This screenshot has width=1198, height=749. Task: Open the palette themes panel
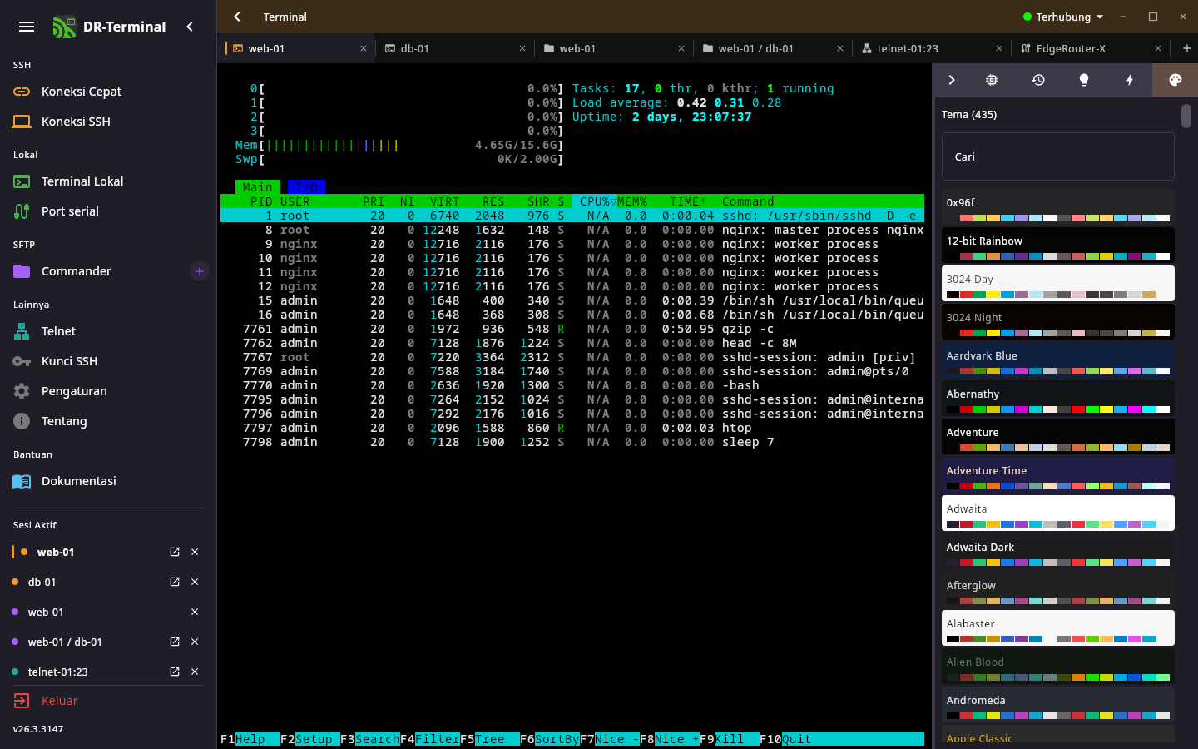coord(1175,80)
